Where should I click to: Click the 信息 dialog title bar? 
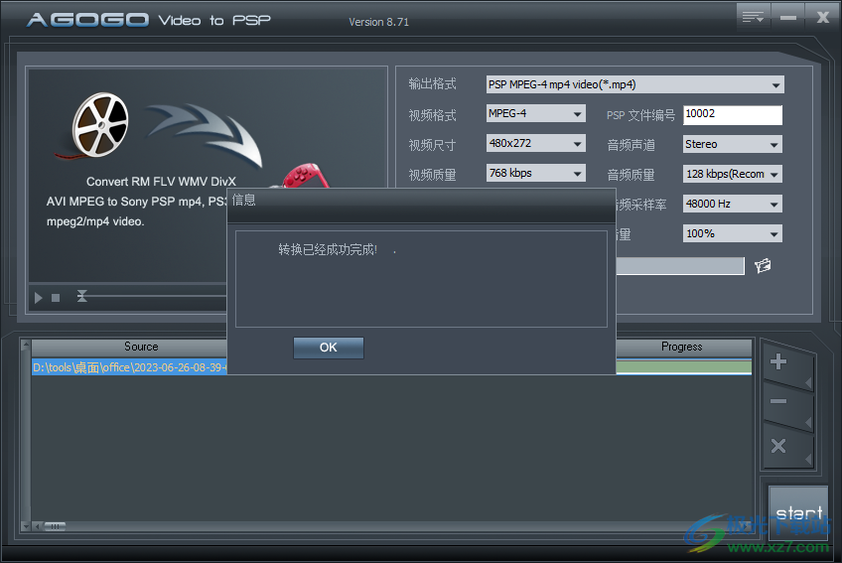pyautogui.click(x=421, y=206)
